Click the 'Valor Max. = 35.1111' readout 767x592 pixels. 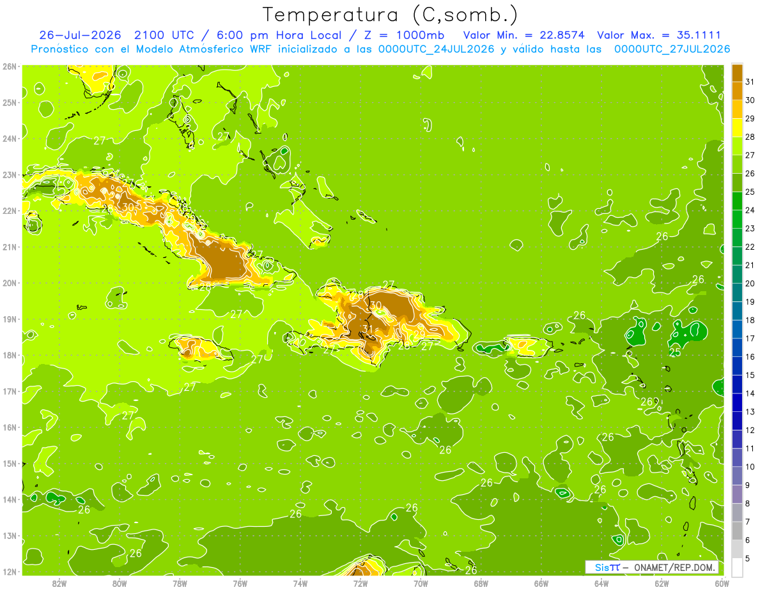pos(659,35)
